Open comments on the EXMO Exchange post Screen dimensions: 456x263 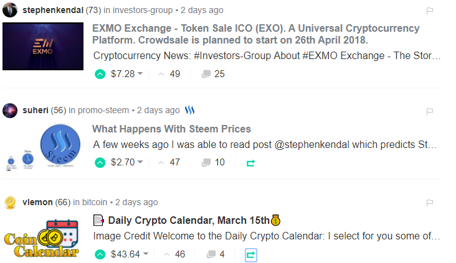tap(213, 74)
